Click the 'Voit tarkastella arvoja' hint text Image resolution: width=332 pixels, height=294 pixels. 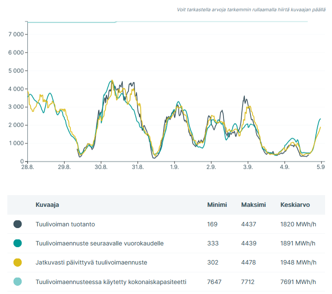251,10
